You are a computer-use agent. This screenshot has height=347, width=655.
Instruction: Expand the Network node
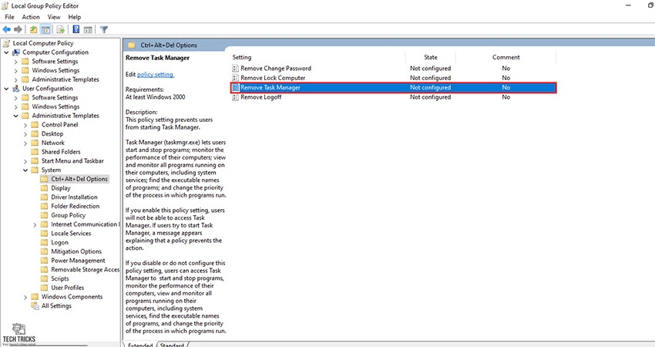tap(25, 143)
